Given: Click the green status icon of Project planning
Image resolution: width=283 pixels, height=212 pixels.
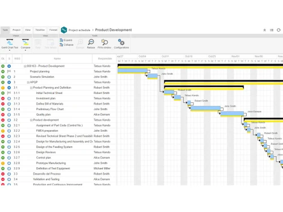Looking at the screenshot, I should click(3, 71).
